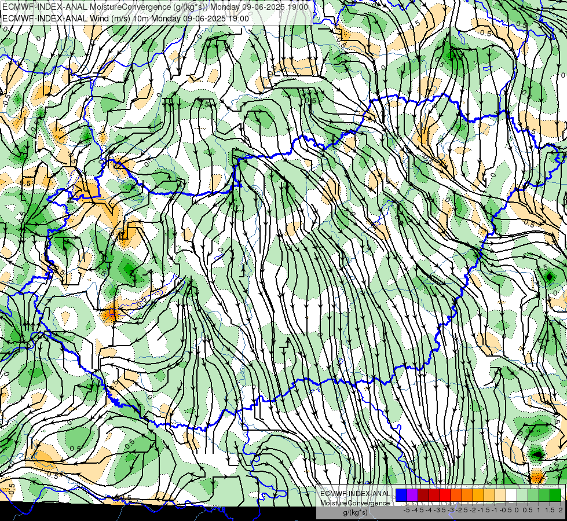The height and width of the screenshot is (521, 567).
Task: Select the purple legend swatch
Action: click(412, 495)
